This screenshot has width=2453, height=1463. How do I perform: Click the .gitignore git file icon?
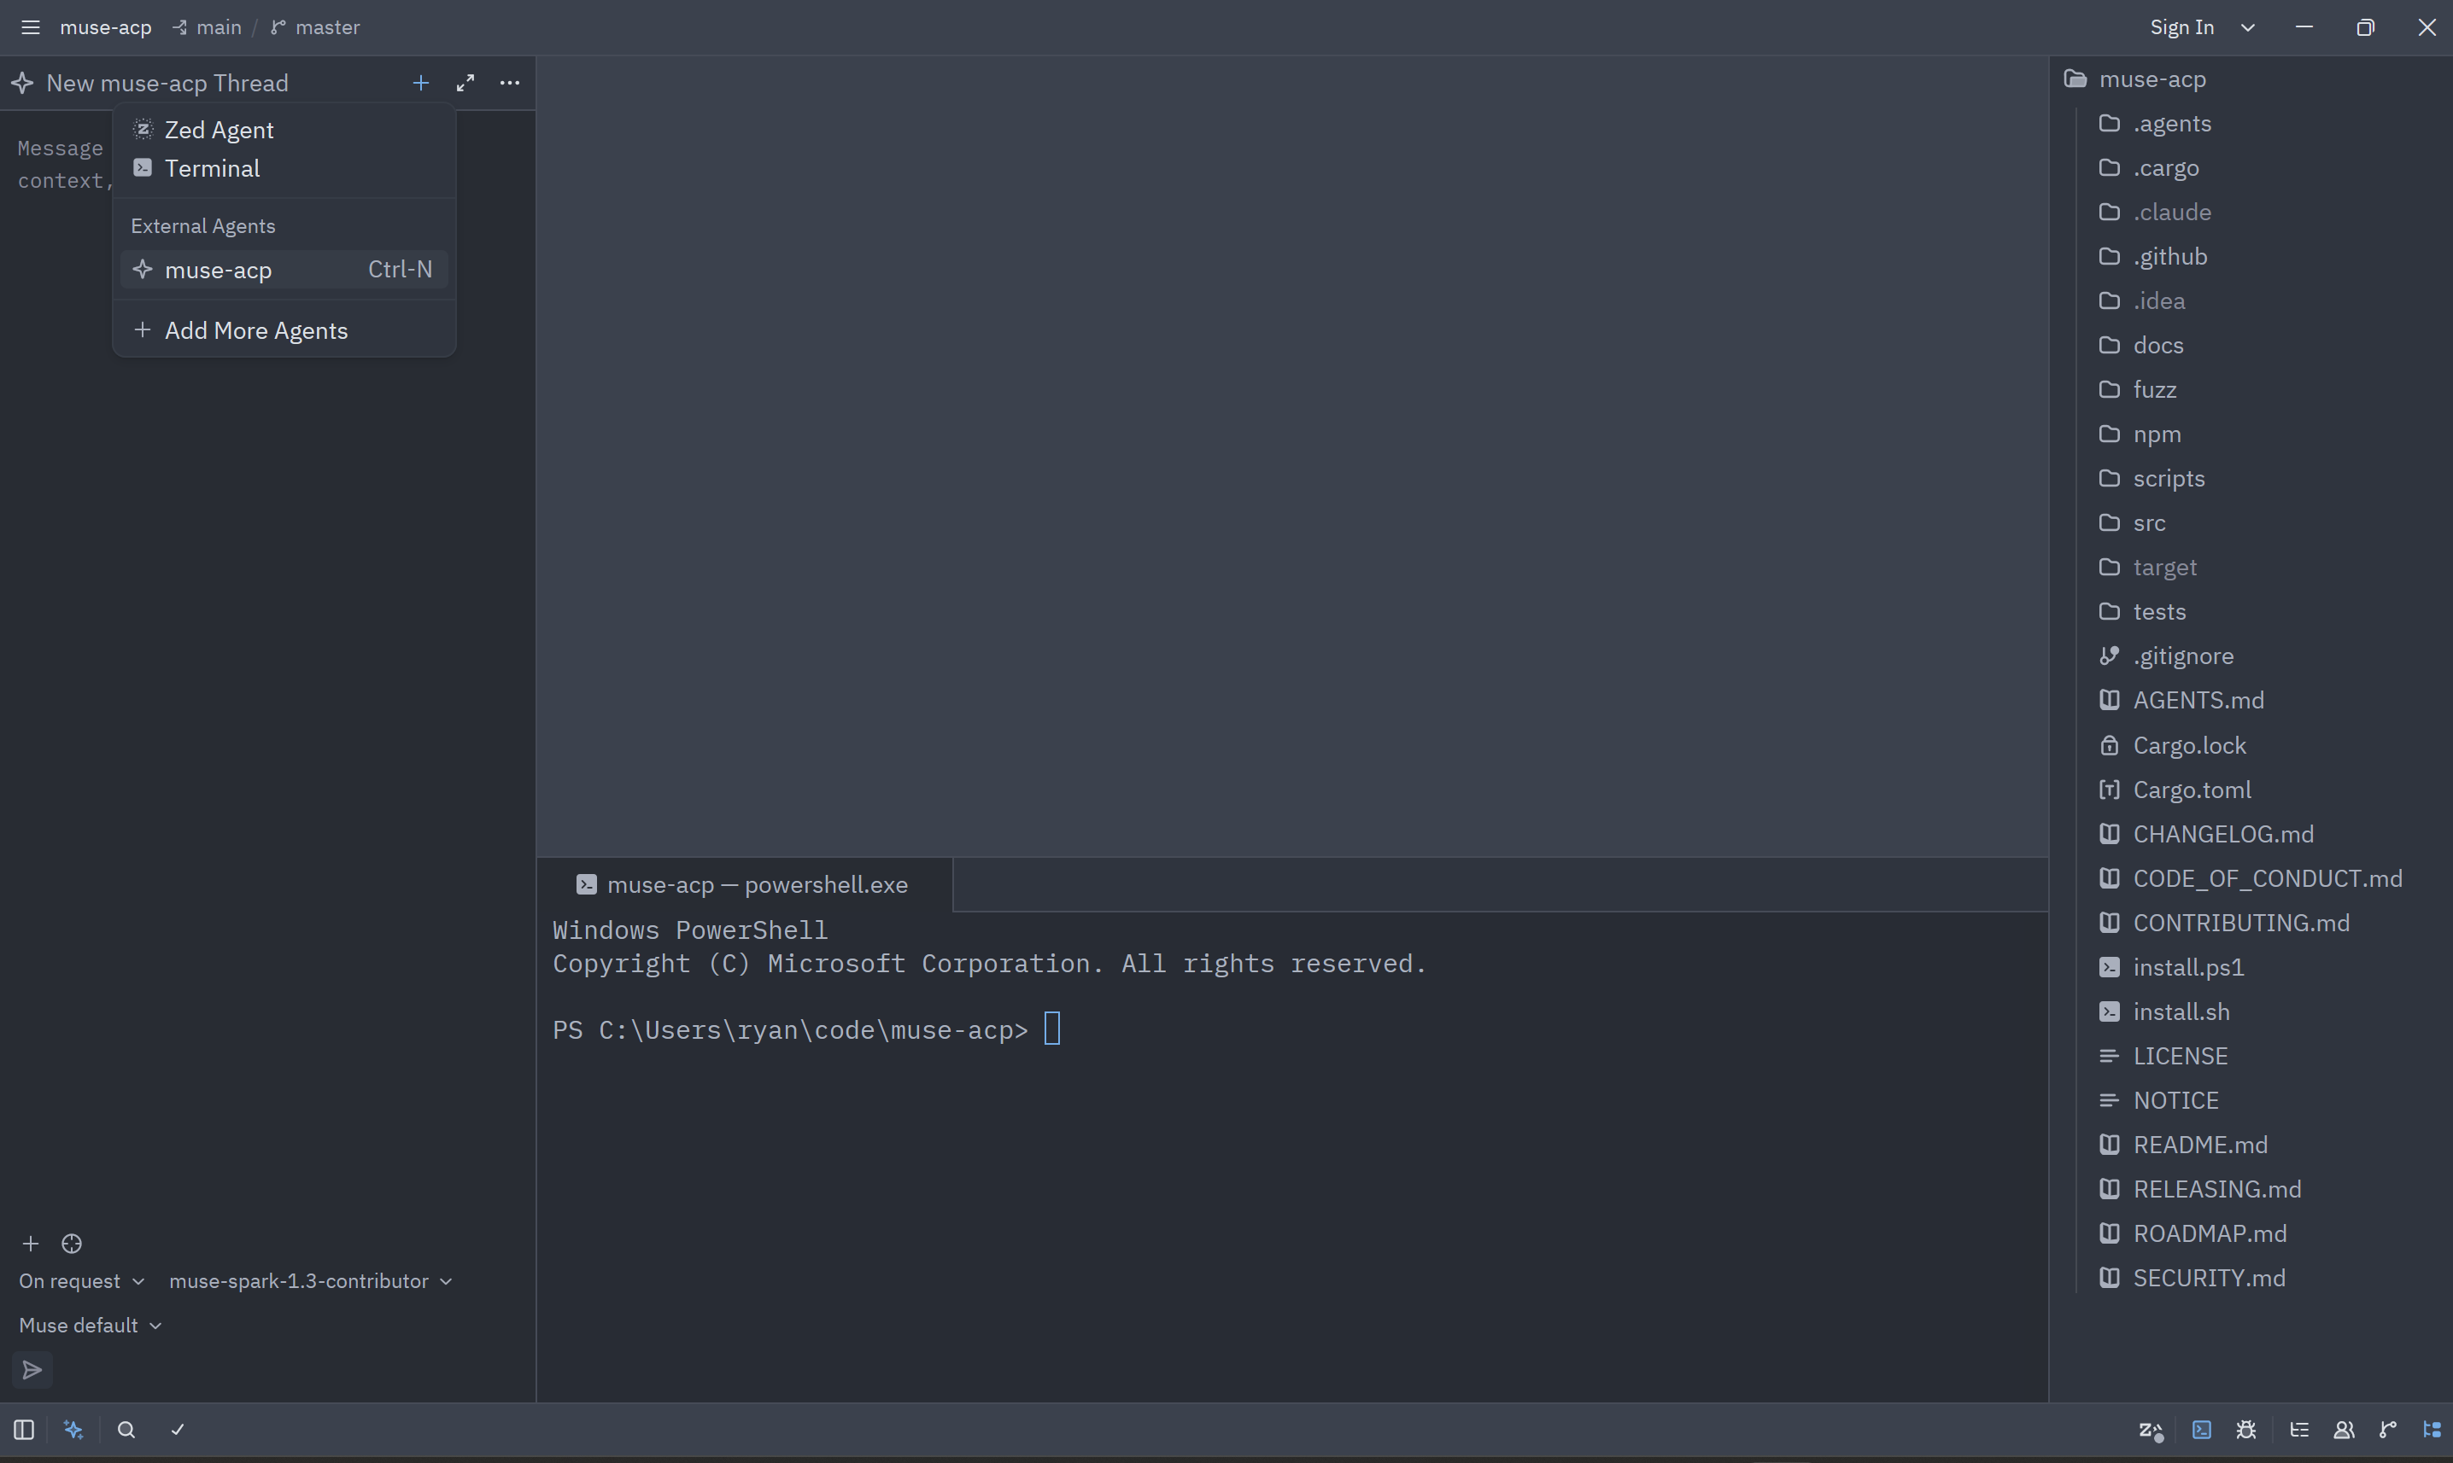pos(2110,656)
